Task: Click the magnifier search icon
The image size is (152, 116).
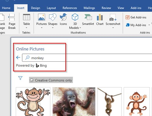Action: pyautogui.click(x=27, y=58)
